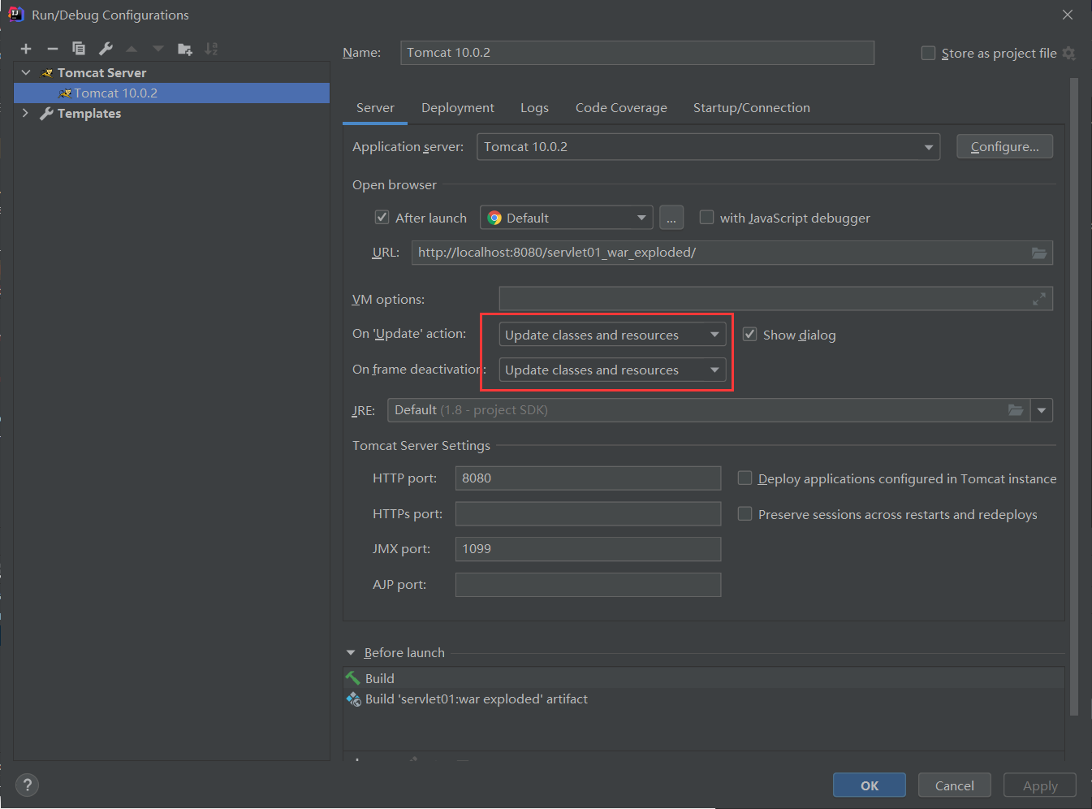Open Application server dropdown
The height and width of the screenshot is (809, 1092).
pyautogui.click(x=708, y=147)
